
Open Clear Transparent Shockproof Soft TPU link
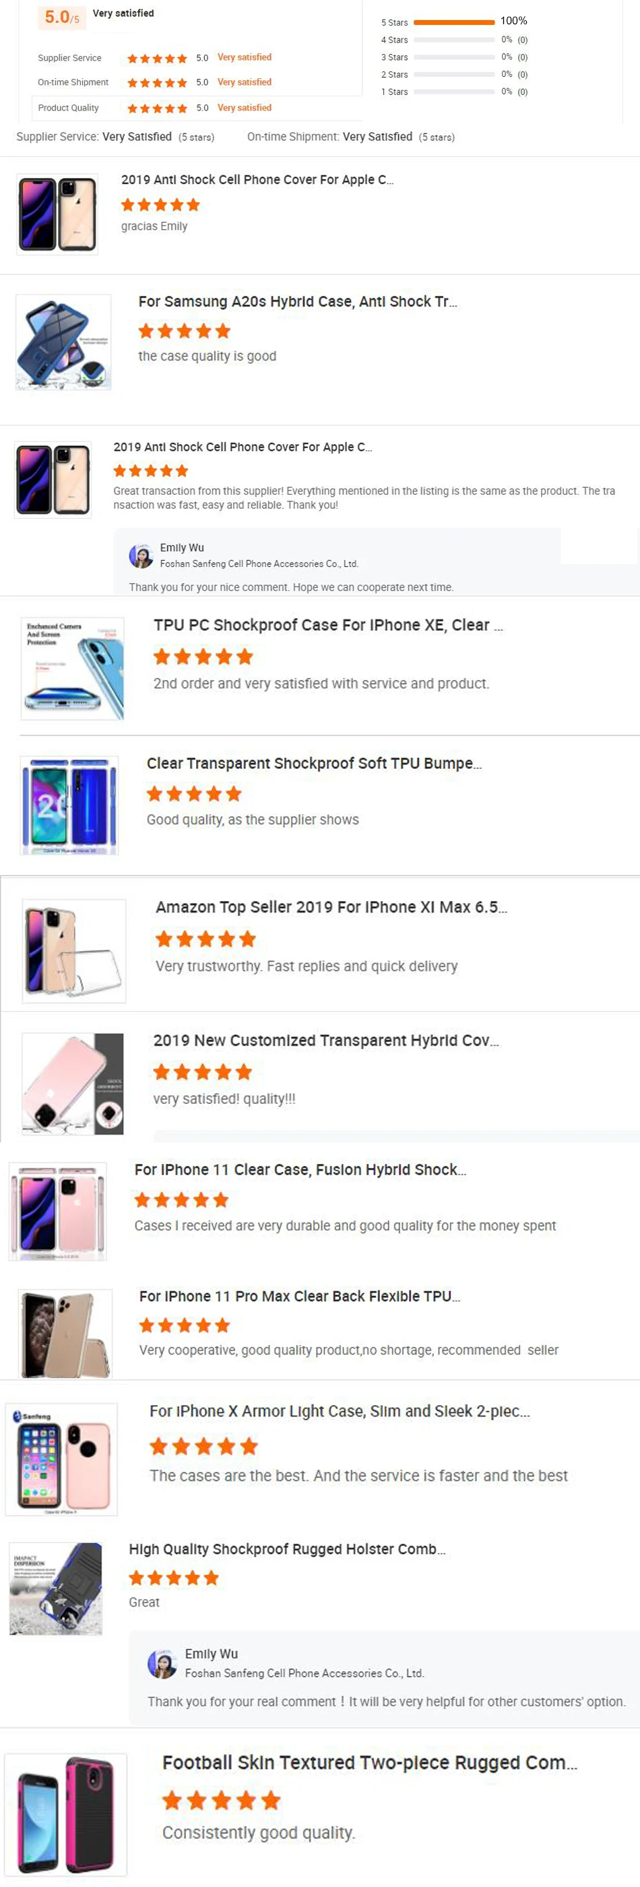(314, 764)
